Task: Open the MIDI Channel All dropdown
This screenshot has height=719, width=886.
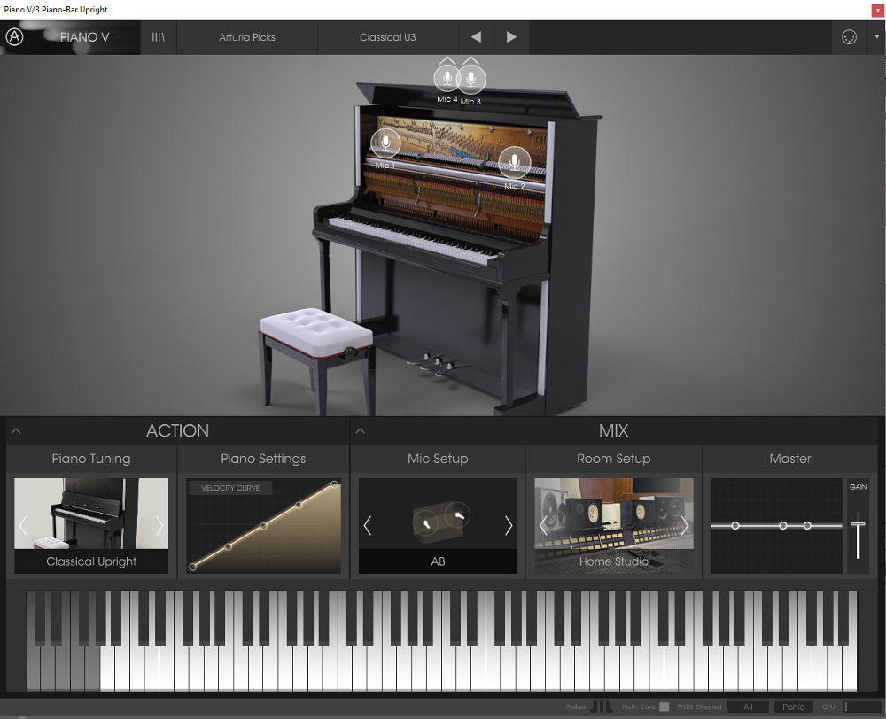Action: pyautogui.click(x=748, y=707)
